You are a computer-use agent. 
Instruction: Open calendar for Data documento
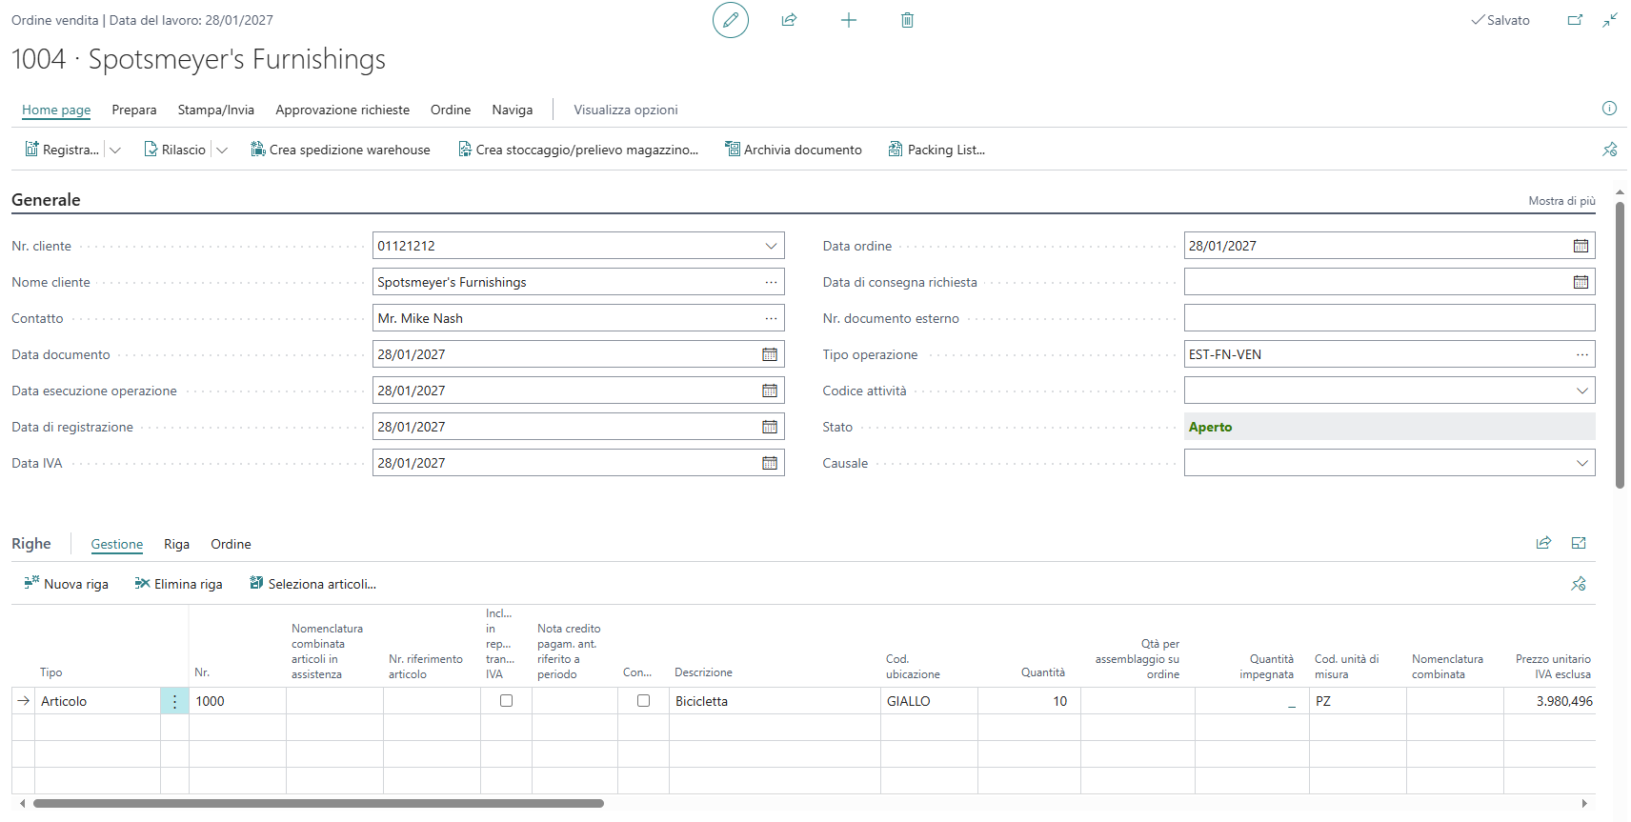point(770,354)
